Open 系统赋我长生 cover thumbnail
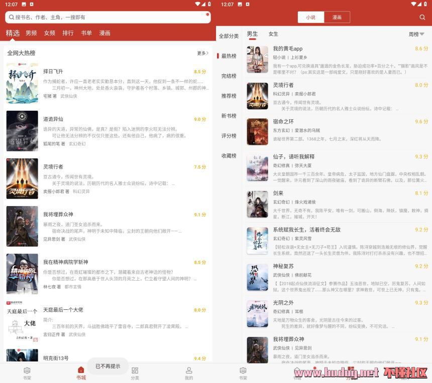Screen dimensions: 432x383 [257, 241]
